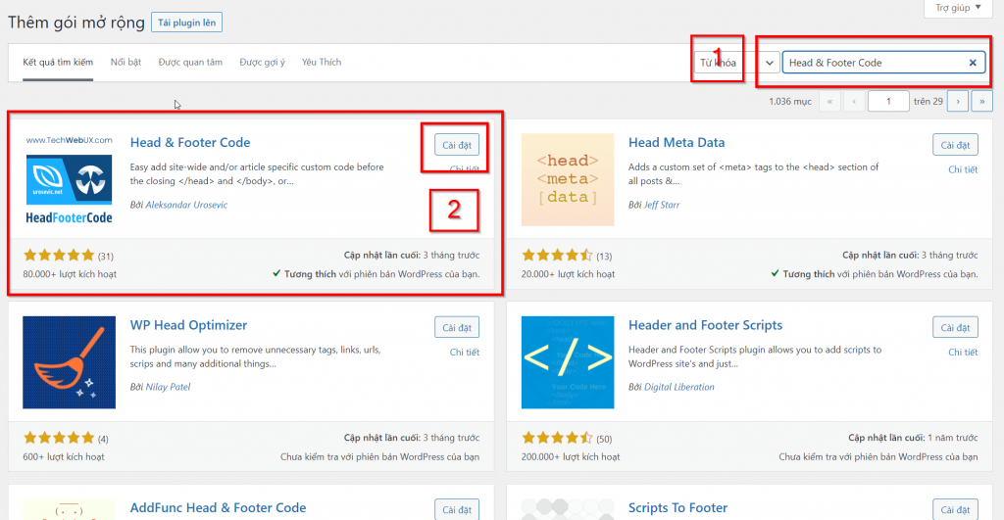1004x520 pixels.
Task: Open author Nilay Patel link
Action: (x=168, y=387)
